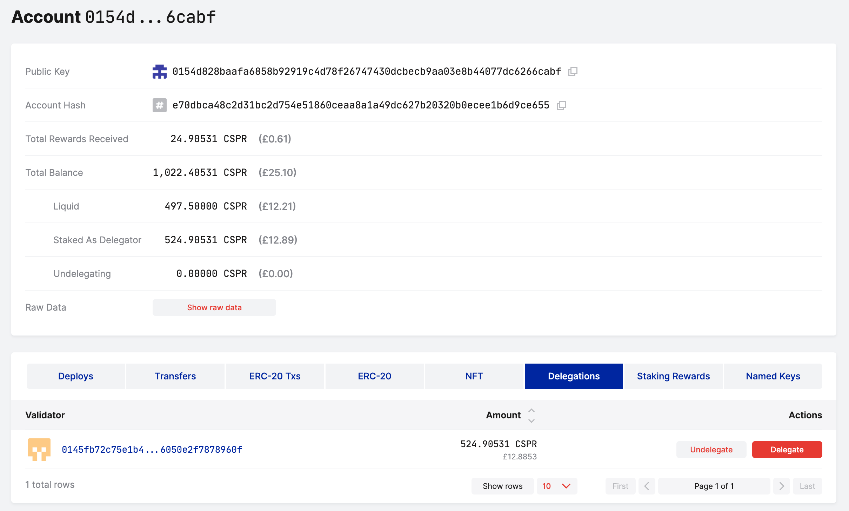Click the Undelegate button
849x511 pixels.
pyautogui.click(x=711, y=450)
